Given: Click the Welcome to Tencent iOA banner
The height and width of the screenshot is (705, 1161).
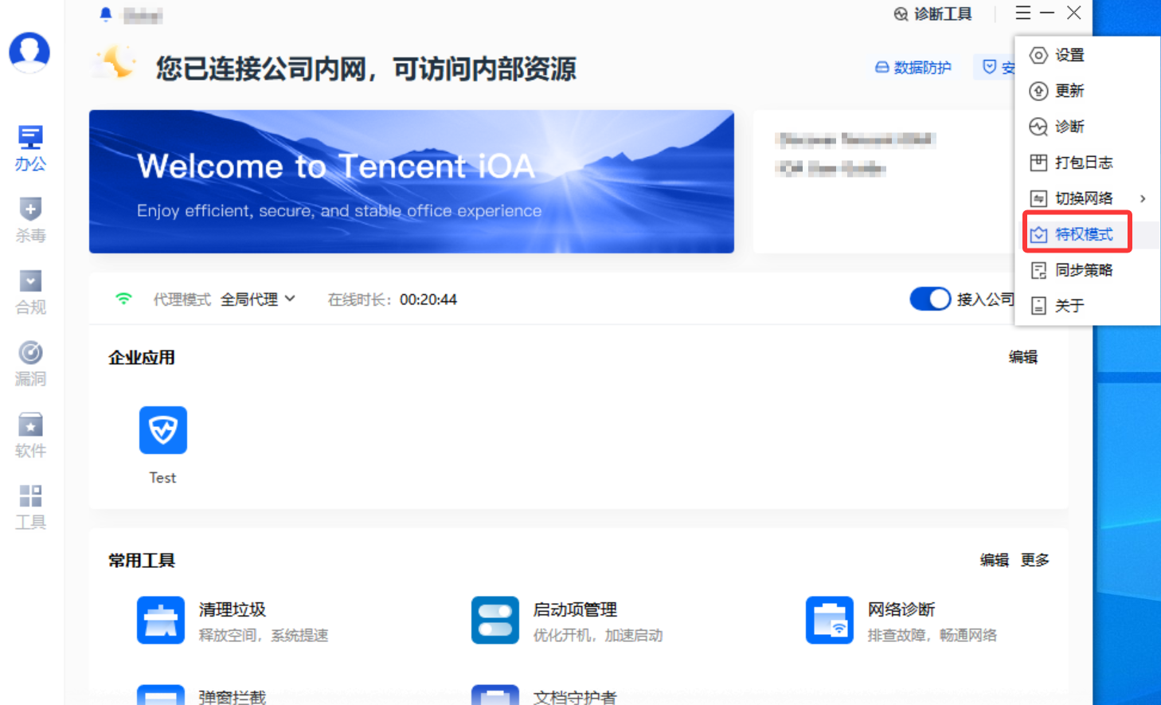Looking at the screenshot, I should coord(412,182).
